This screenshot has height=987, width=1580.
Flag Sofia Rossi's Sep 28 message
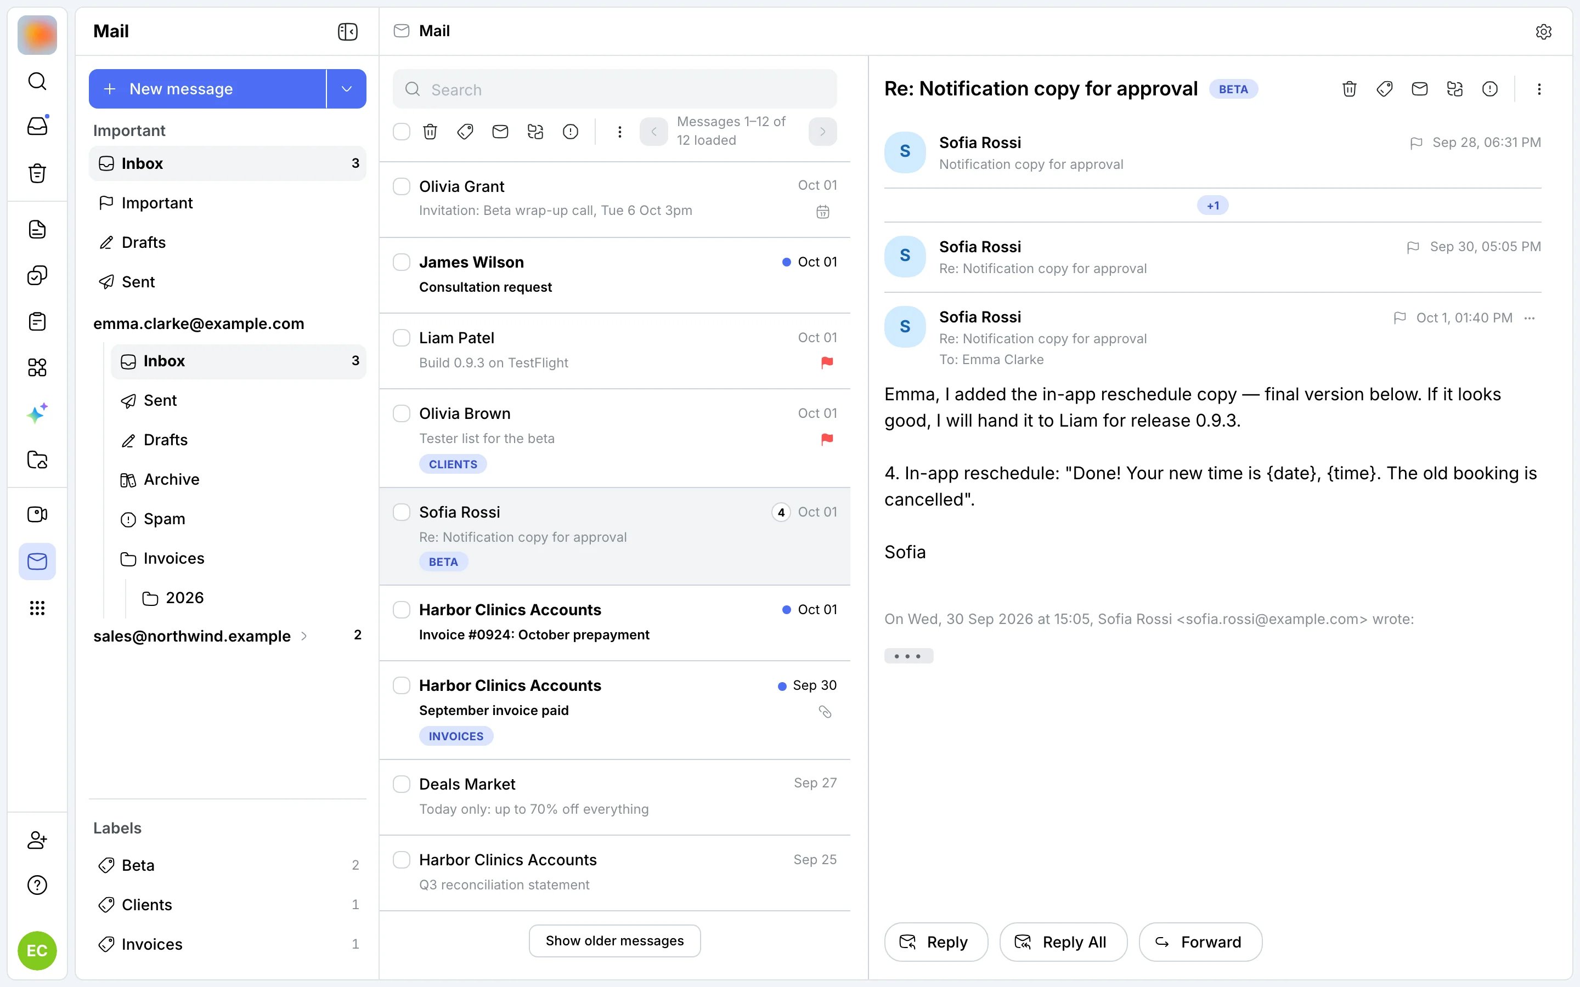point(1416,143)
